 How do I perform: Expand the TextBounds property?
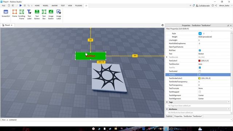(x=167, y=57)
